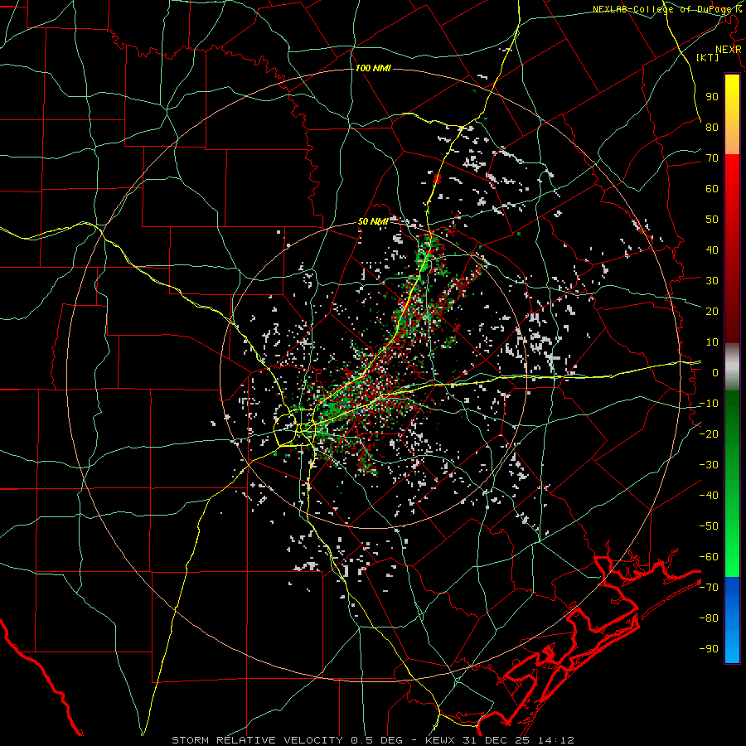Click the -40 value on the velocity scale
This screenshot has height=746, width=746.
pyautogui.click(x=709, y=496)
